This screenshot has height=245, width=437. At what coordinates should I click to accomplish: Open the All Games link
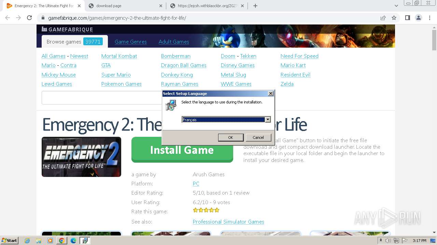tap(54, 56)
